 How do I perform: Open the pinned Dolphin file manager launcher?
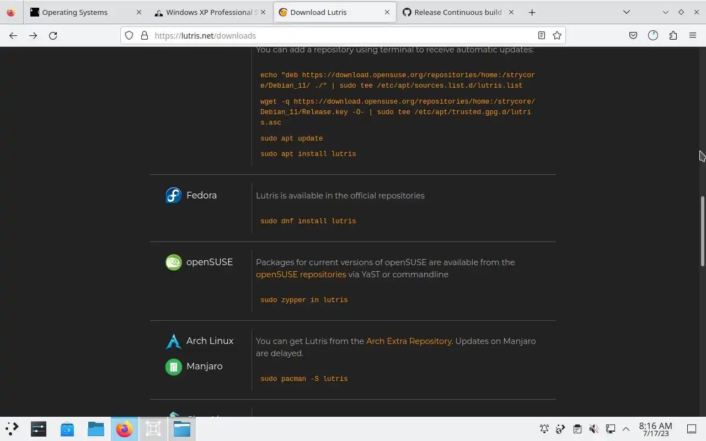click(x=96, y=428)
